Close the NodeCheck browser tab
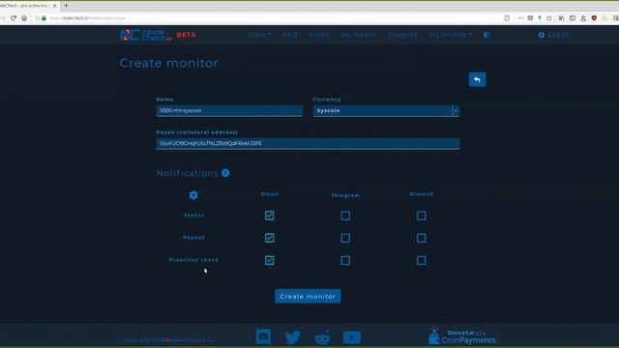619x348 pixels. (54, 6)
